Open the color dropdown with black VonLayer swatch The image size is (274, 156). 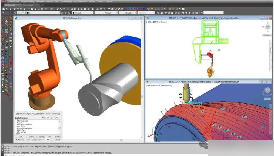pyautogui.click(x=83, y=13)
